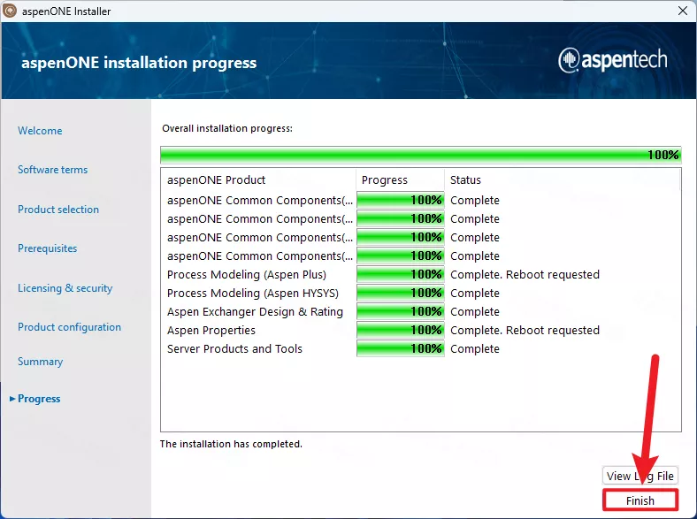
Task: Click the Progress step arrow marker
Action: tap(11, 399)
